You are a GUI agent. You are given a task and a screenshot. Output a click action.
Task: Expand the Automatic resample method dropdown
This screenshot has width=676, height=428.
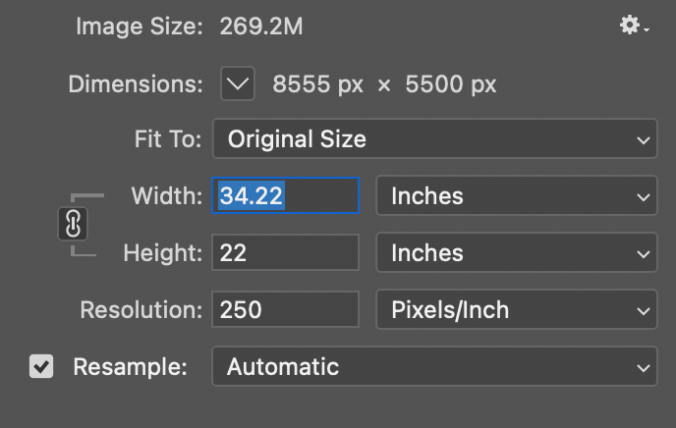(435, 366)
